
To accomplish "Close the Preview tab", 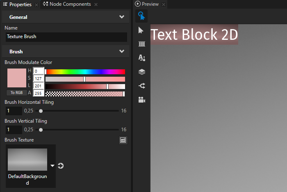I will pos(163,5).
